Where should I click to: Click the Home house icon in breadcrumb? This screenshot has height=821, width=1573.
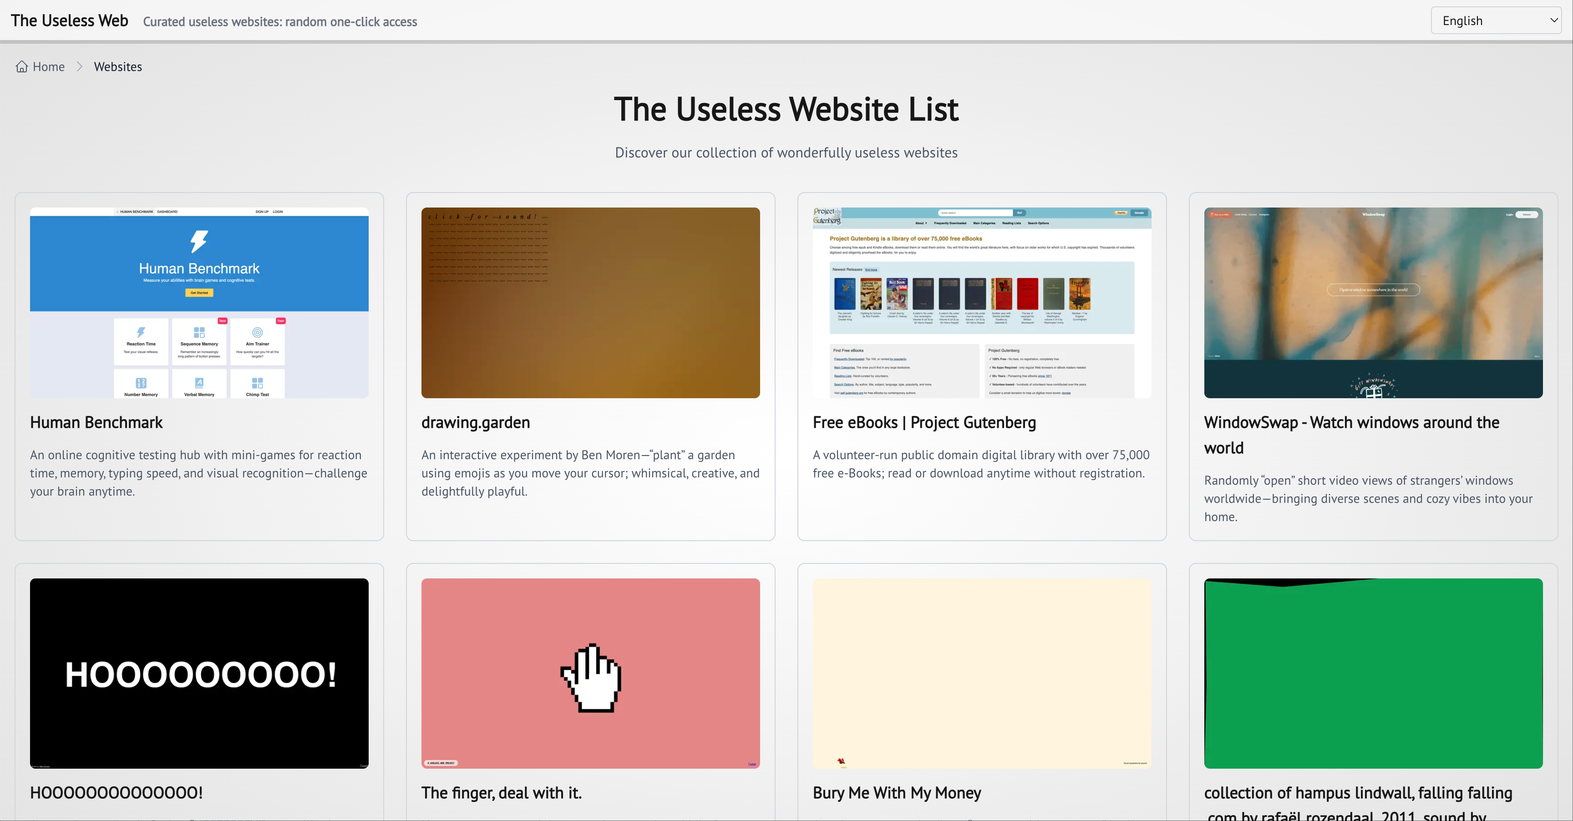point(22,66)
